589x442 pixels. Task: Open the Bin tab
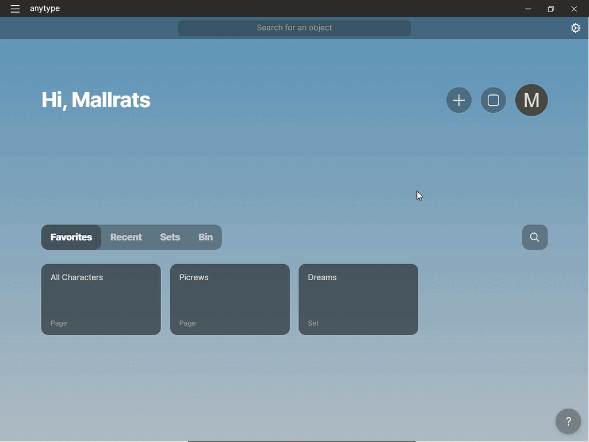205,237
